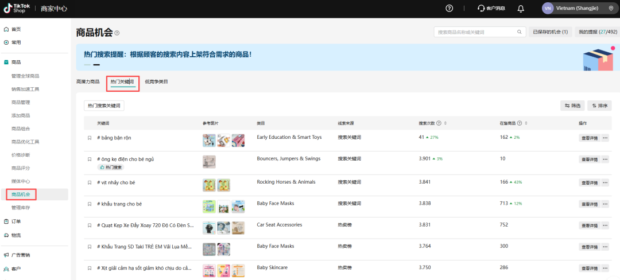
Task: Switch to the 热门关键词 tab
Action: pyautogui.click(x=123, y=81)
